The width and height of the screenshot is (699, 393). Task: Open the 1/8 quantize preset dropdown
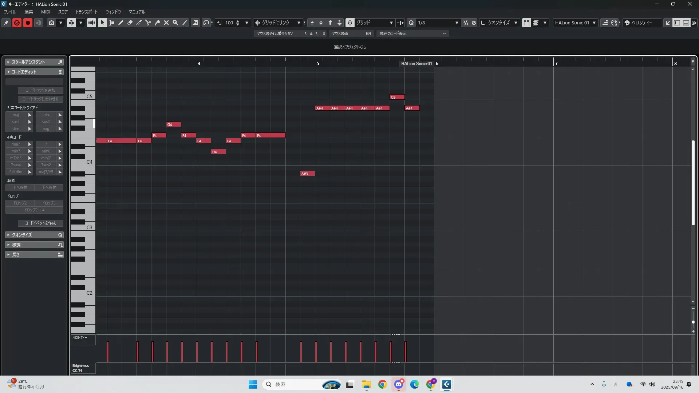tap(457, 23)
